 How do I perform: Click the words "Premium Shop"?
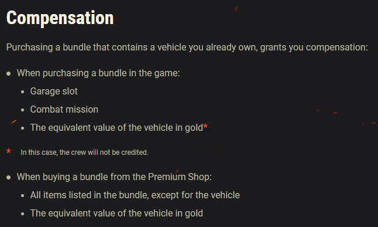pos(180,177)
